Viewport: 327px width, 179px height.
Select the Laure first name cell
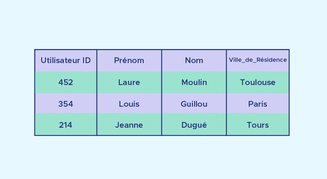[129, 82]
